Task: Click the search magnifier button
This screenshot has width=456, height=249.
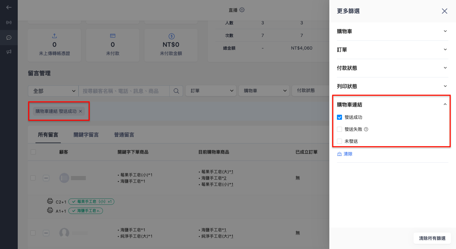Action: coord(176,91)
